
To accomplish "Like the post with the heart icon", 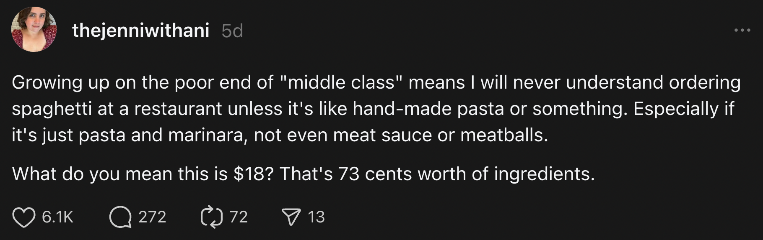I will click(x=24, y=217).
